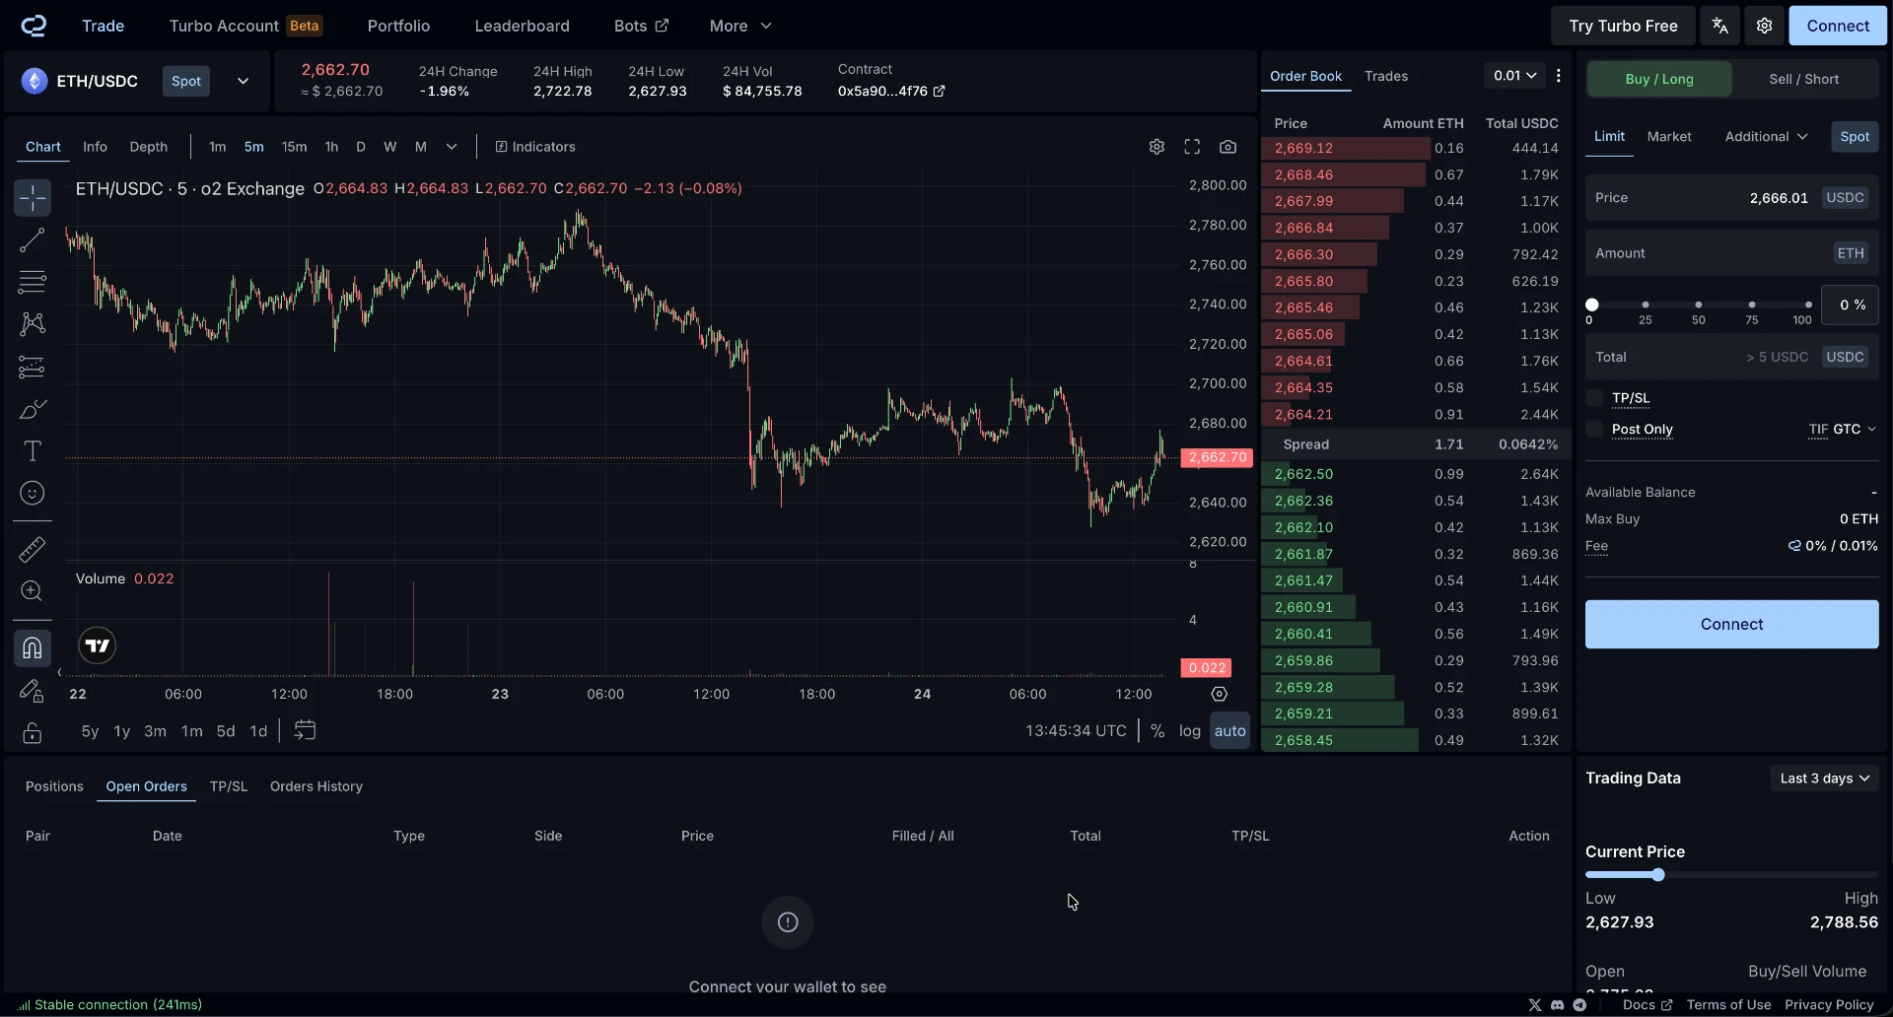The height and width of the screenshot is (1017, 1893).
Task: Enter fullscreen chart mode
Action: [x=1192, y=147]
